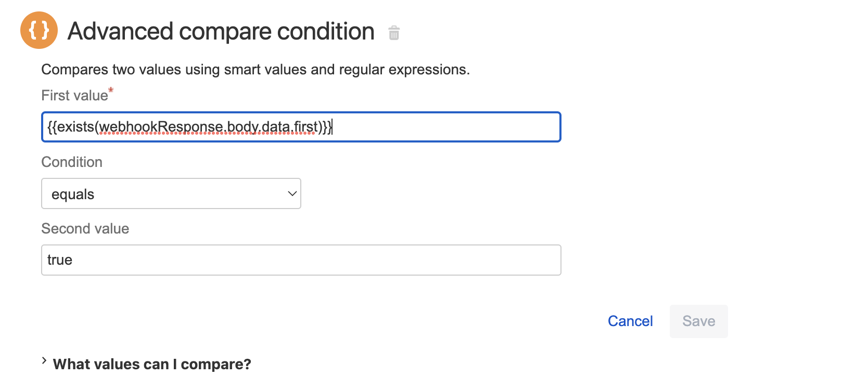Click the orange curly braces condition icon
868x389 pixels.
click(x=39, y=31)
